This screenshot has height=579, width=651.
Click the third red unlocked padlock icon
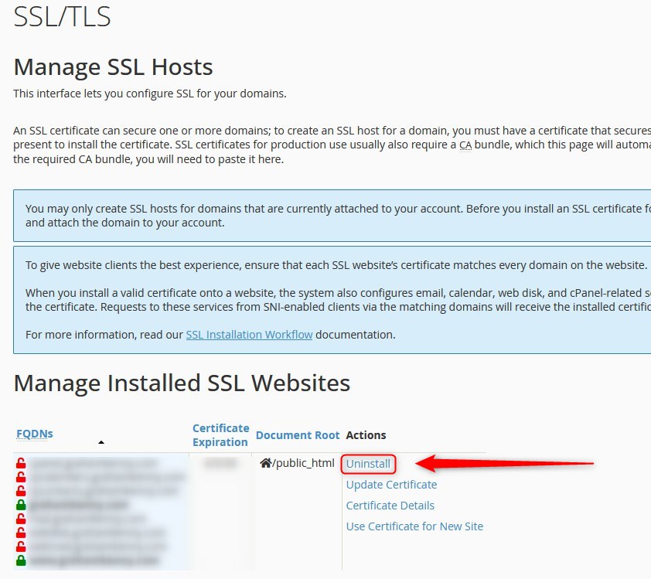(x=21, y=492)
